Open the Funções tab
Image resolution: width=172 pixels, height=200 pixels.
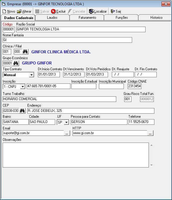tap(122, 18)
